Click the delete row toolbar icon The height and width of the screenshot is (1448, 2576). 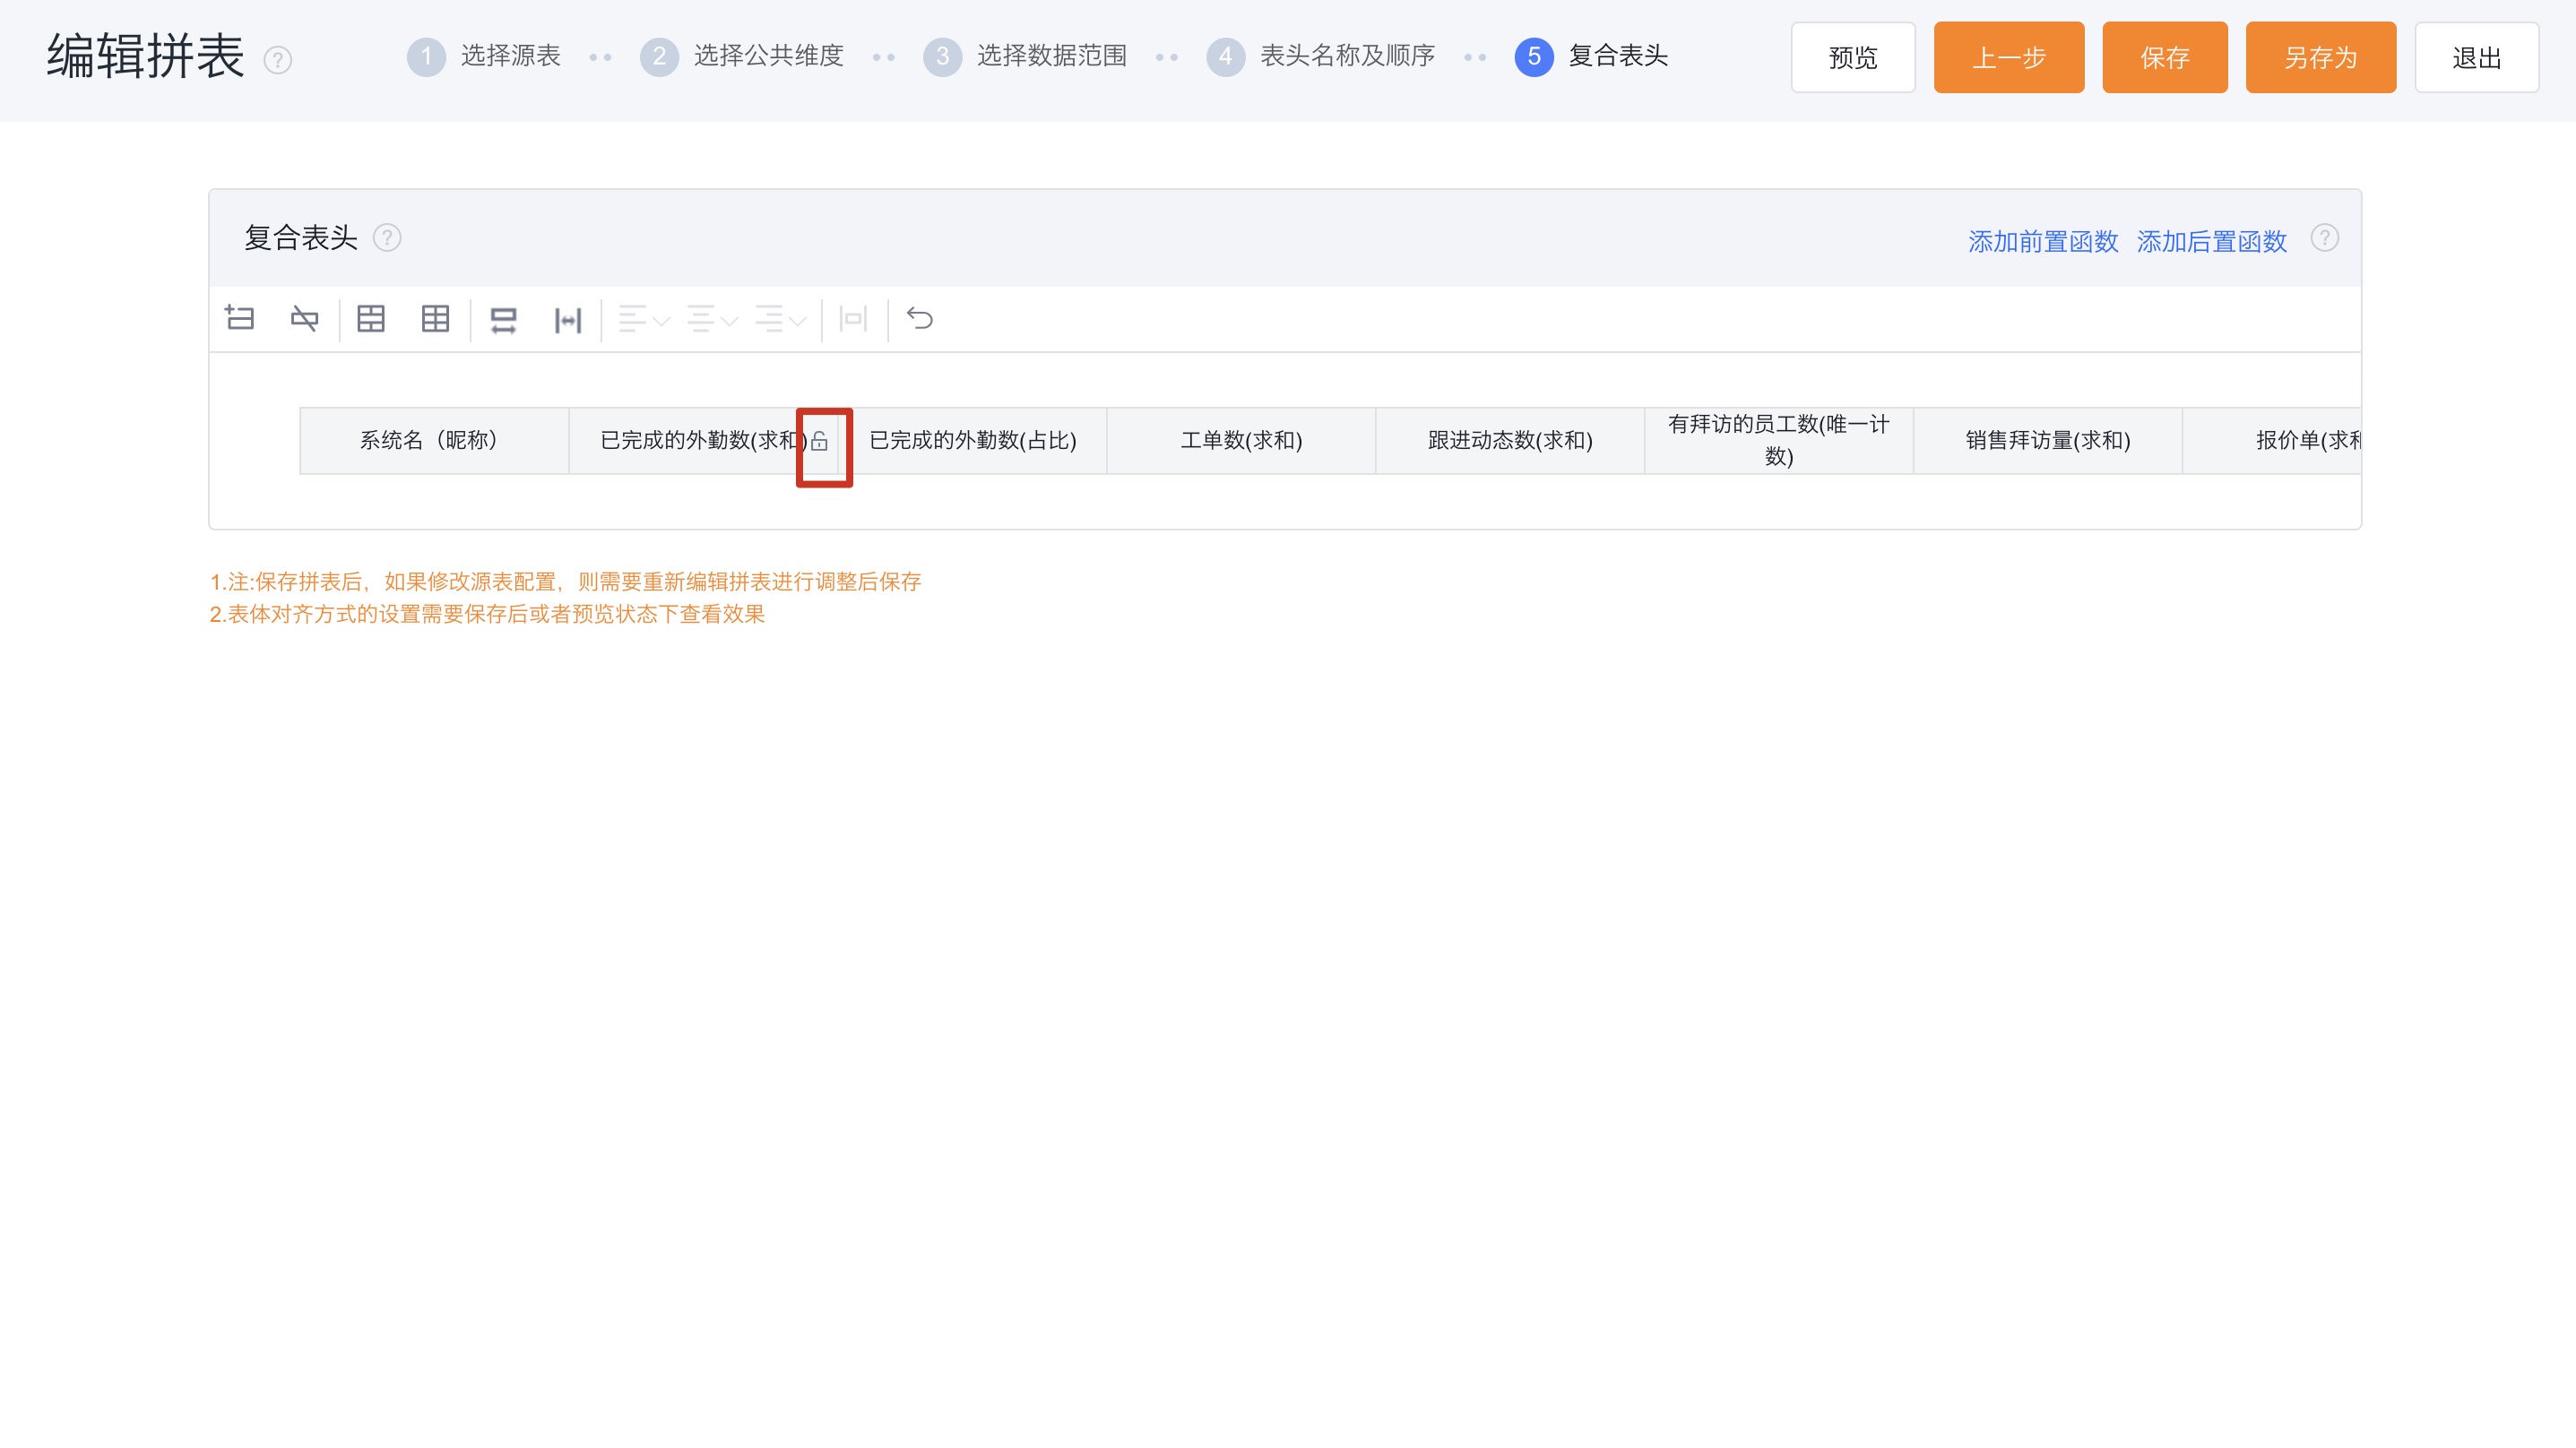pos(305,319)
